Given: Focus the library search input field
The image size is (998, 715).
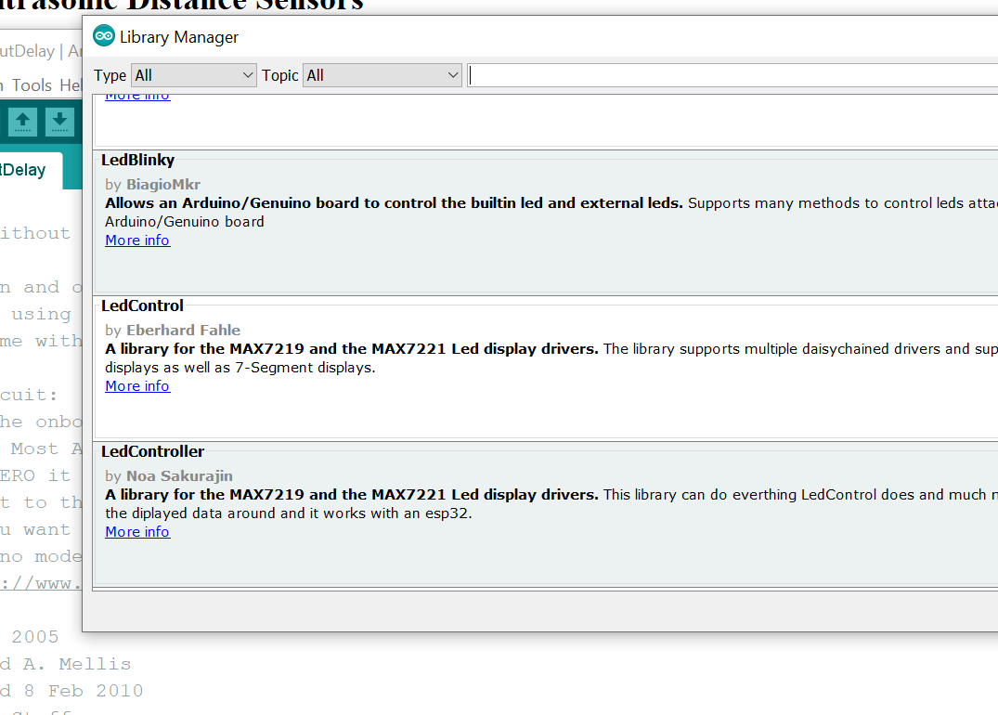Looking at the screenshot, I should tap(732, 75).
